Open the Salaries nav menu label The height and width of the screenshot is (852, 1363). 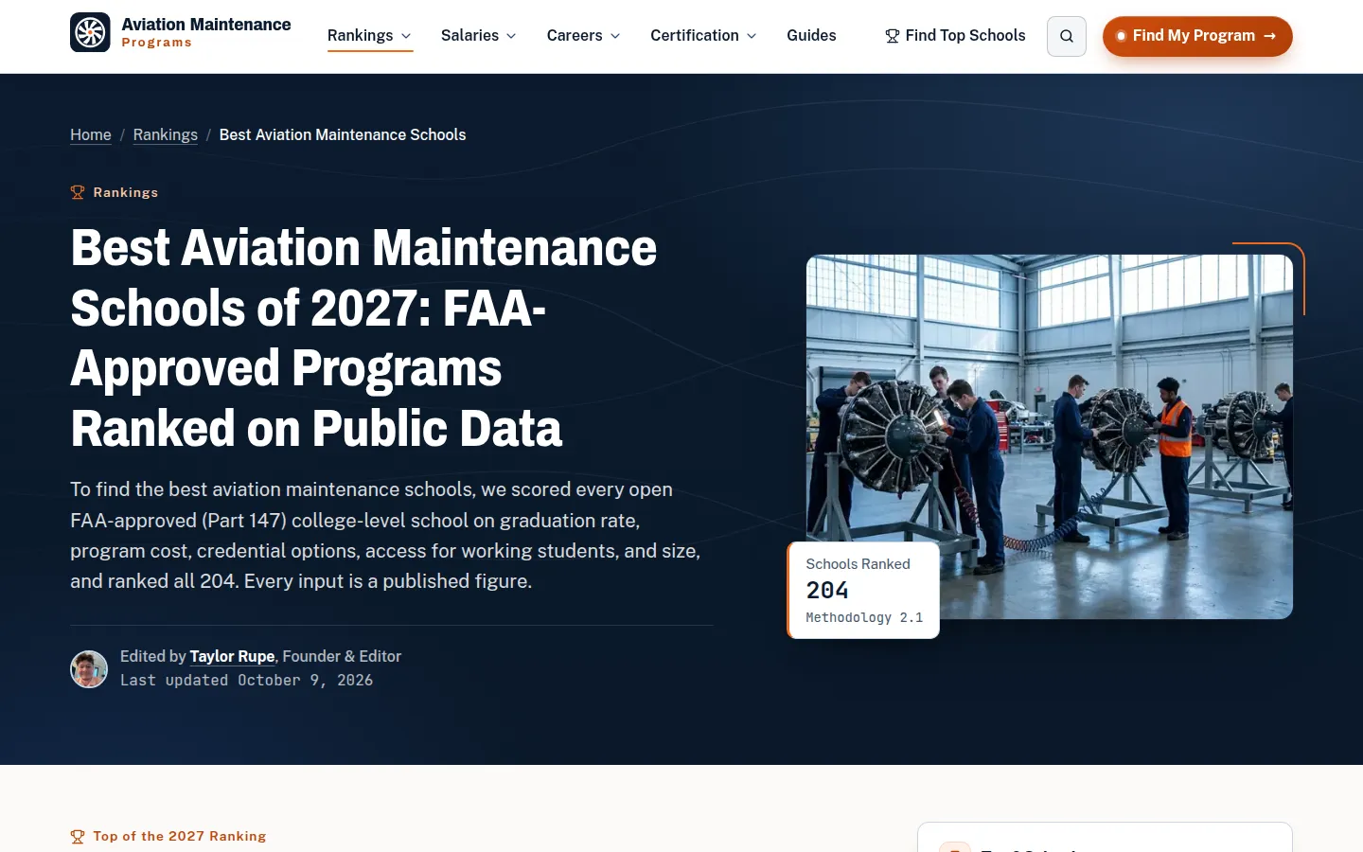click(469, 35)
